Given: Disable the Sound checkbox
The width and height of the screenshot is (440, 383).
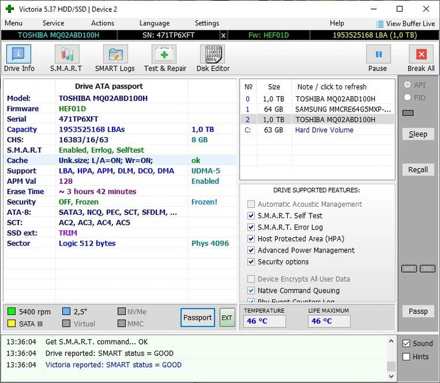Looking at the screenshot, I should click(406, 343).
